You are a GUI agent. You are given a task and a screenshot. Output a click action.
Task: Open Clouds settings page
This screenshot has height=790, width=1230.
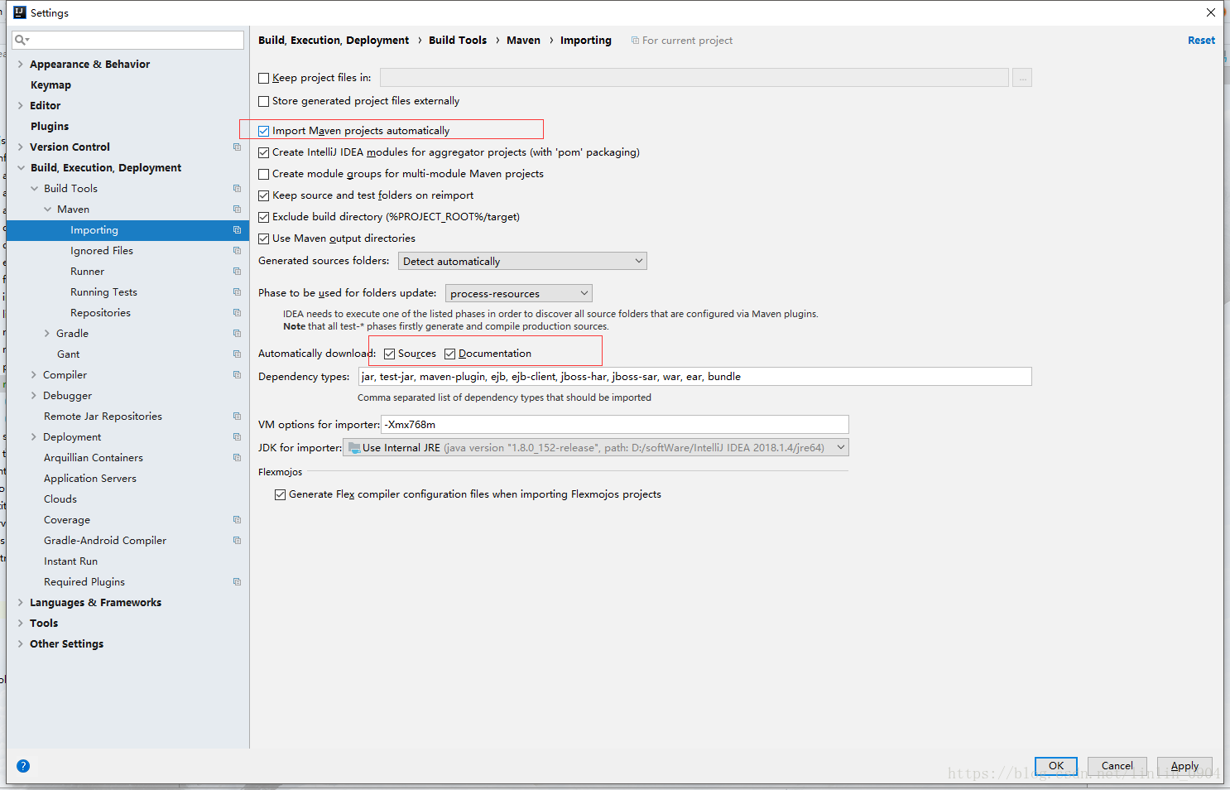(60, 499)
